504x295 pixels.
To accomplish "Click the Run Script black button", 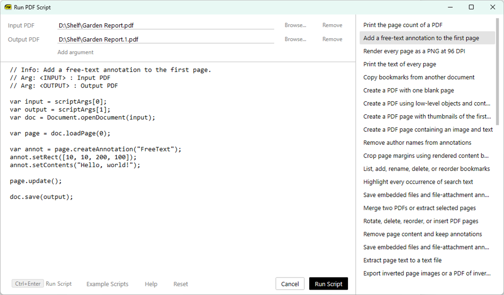I will (x=329, y=284).
